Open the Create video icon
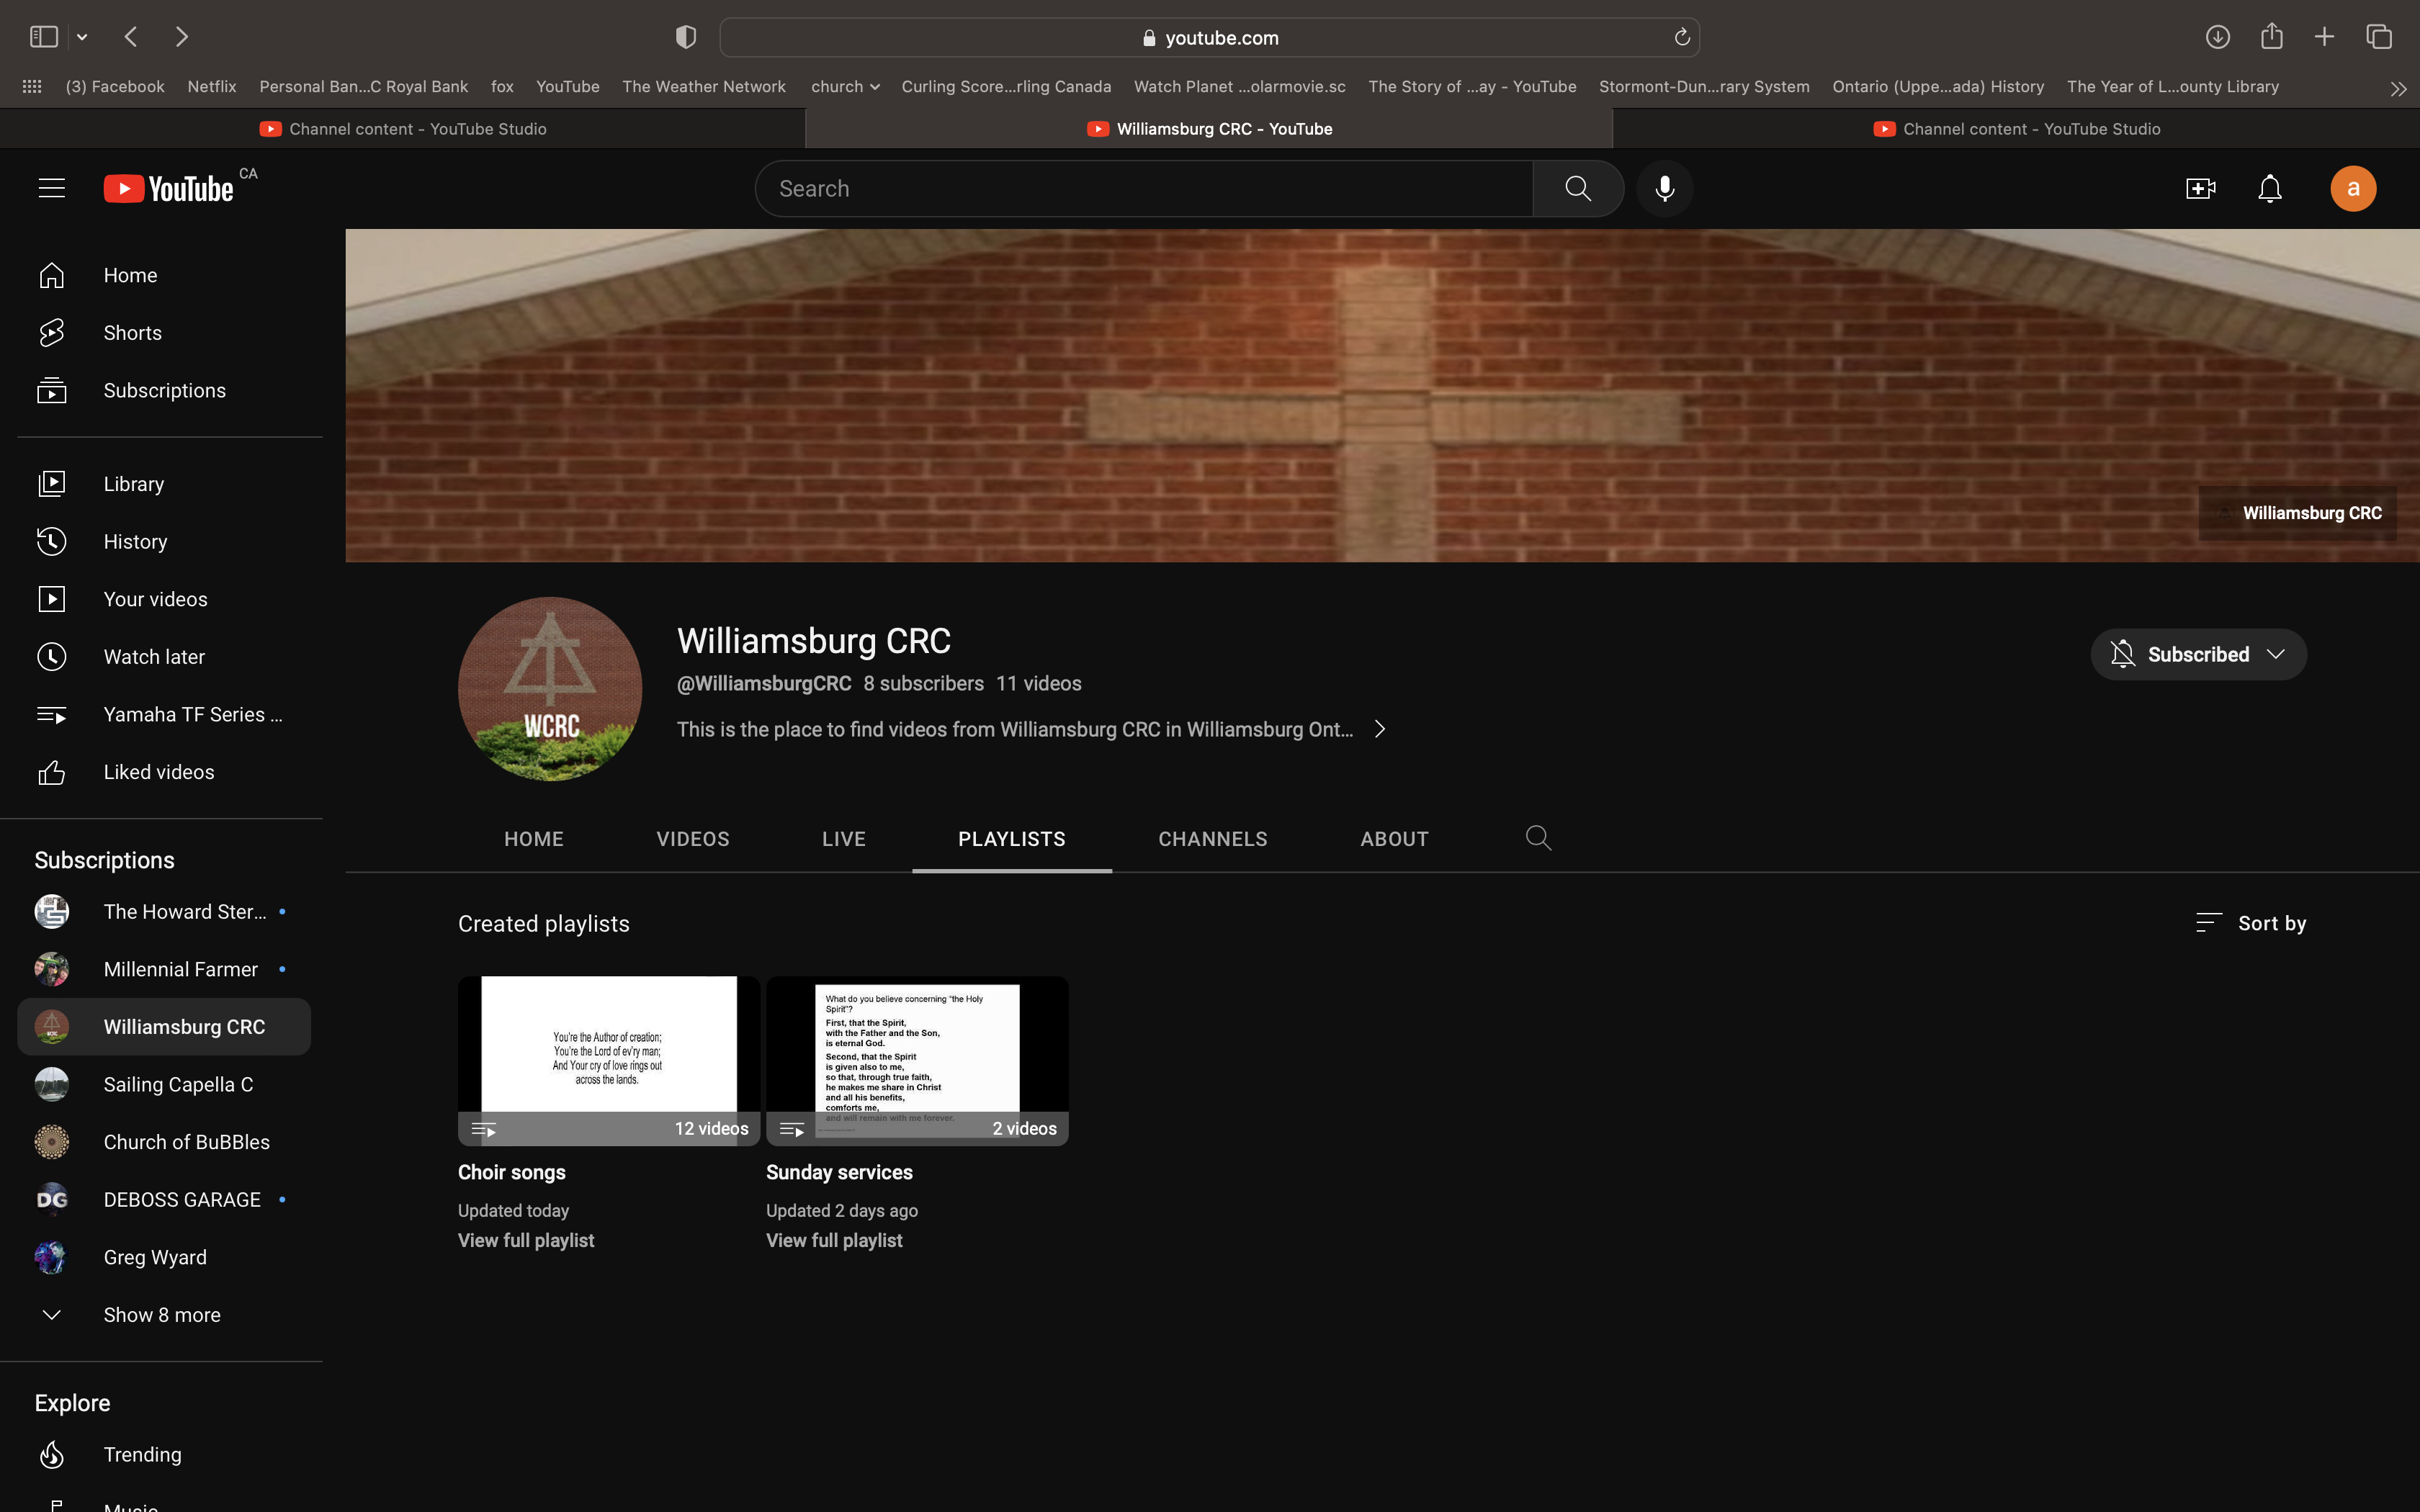This screenshot has width=2420, height=1512. 2200,188
